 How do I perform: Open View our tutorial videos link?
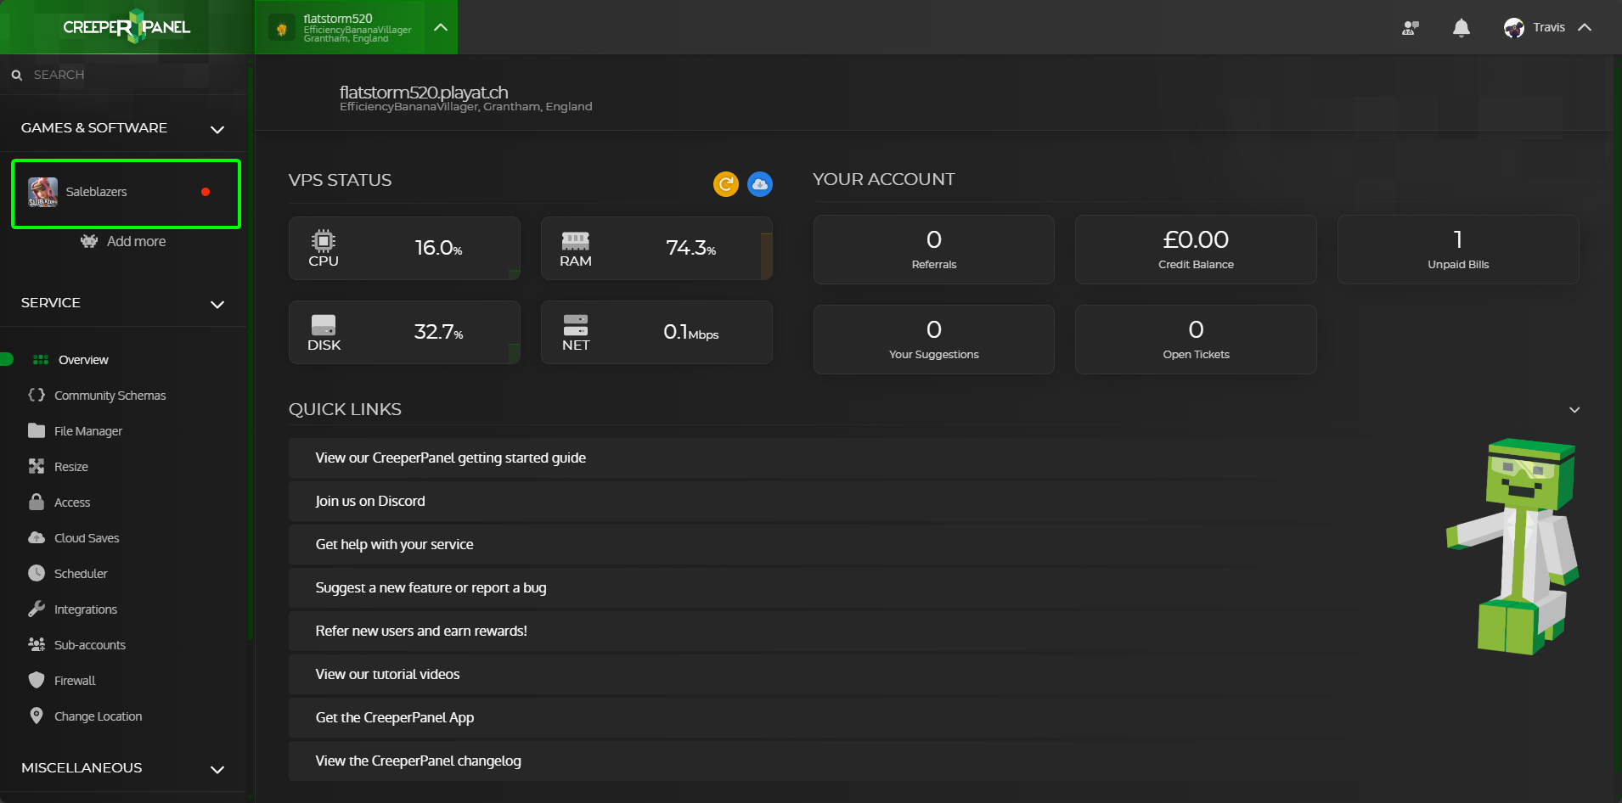point(388,675)
